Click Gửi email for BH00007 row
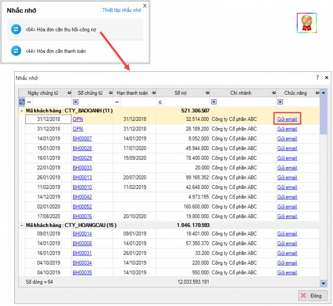 click(287, 139)
